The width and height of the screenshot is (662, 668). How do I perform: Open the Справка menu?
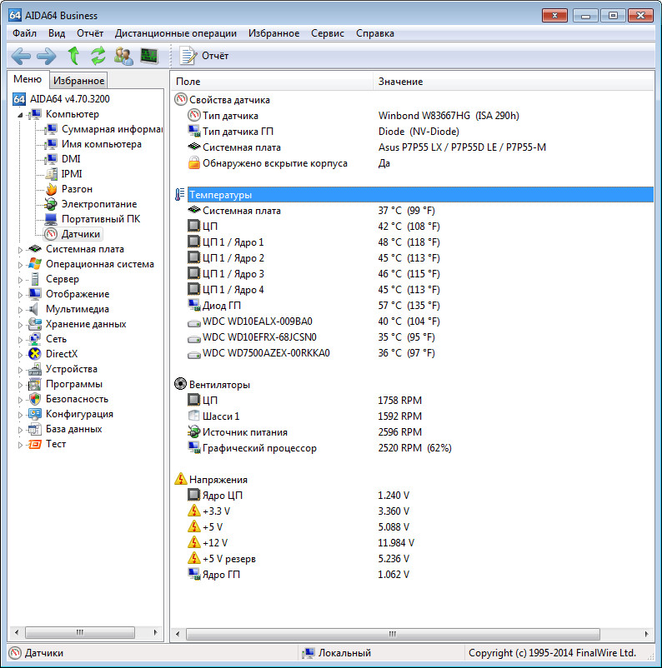tap(375, 33)
